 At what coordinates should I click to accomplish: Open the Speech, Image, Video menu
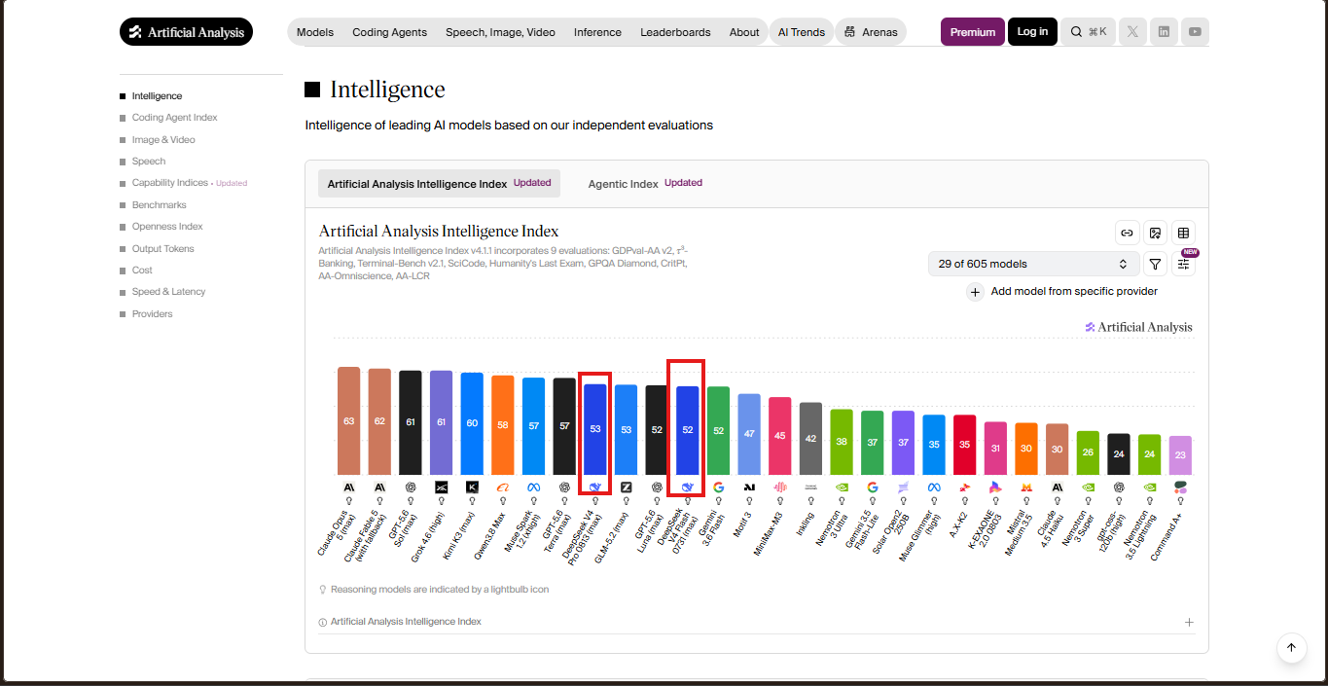pyautogui.click(x=500, y=32)
